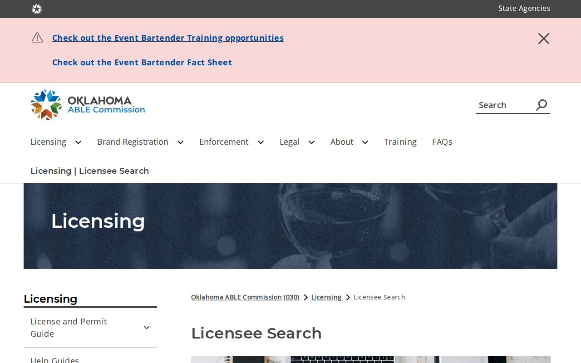
Task: Open the Help Guides sidebar item
Action: point(54,360)
